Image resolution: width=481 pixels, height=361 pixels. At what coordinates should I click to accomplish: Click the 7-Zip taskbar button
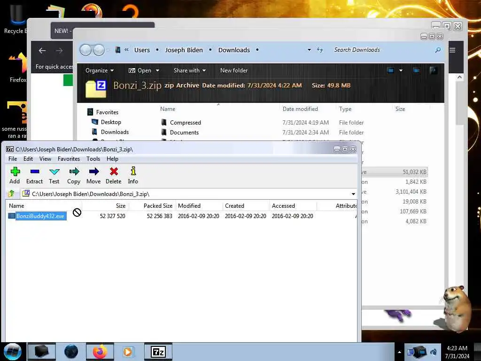point(158,352)
